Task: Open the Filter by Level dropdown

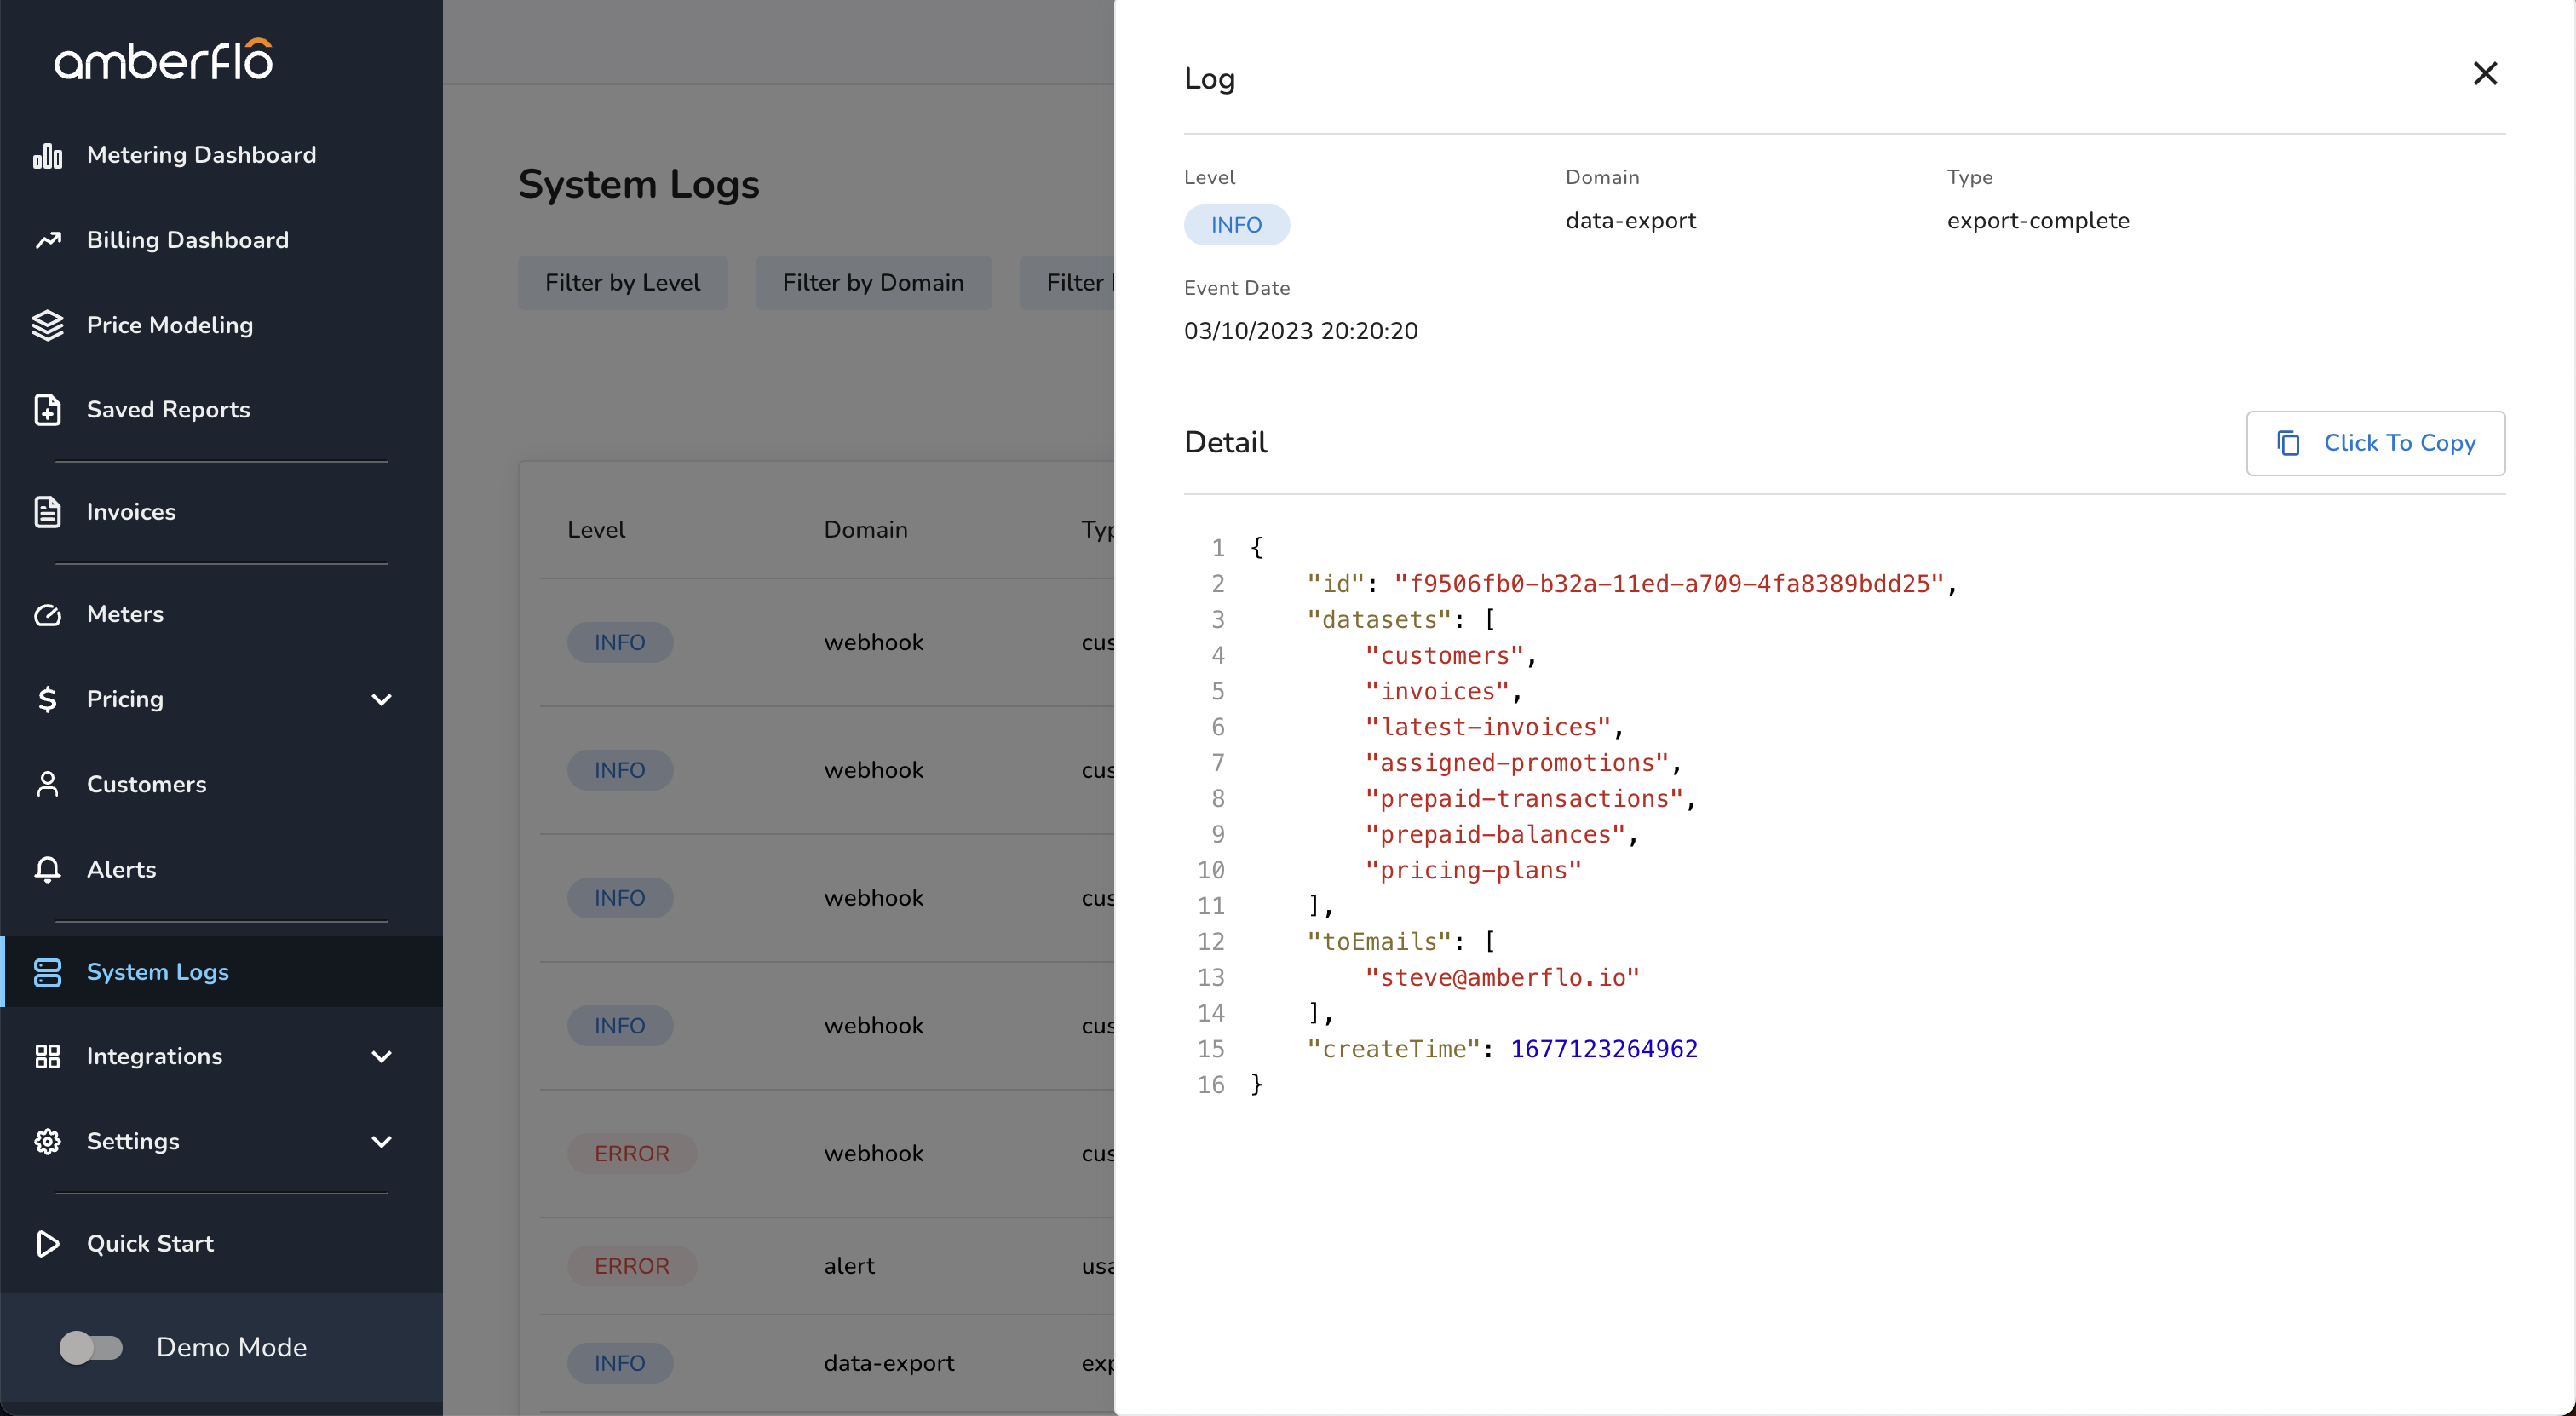Action: click(x=622, y=283)
